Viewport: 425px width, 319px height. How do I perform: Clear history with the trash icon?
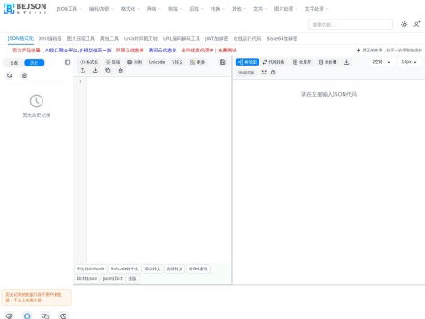click(24, 75)
